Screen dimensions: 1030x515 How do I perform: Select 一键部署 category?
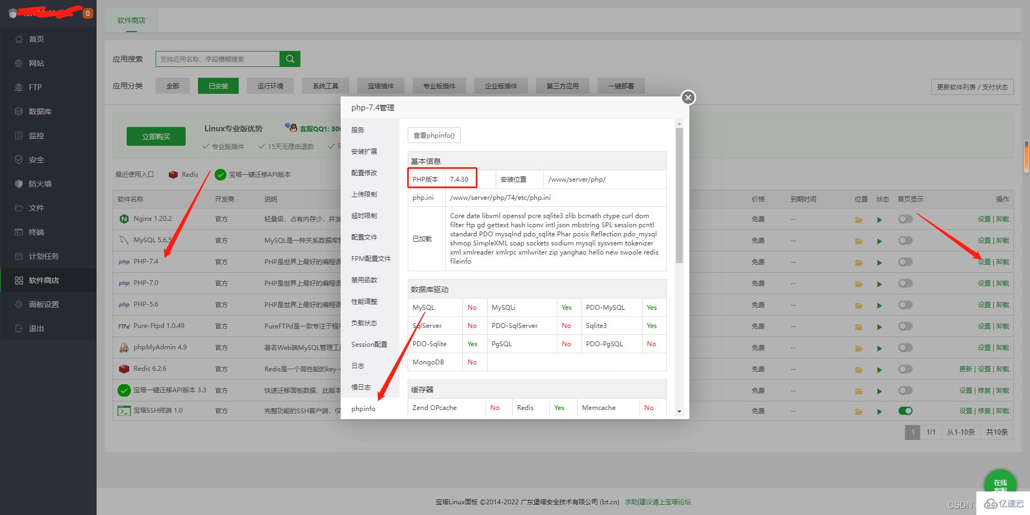(x=621, y=86)
